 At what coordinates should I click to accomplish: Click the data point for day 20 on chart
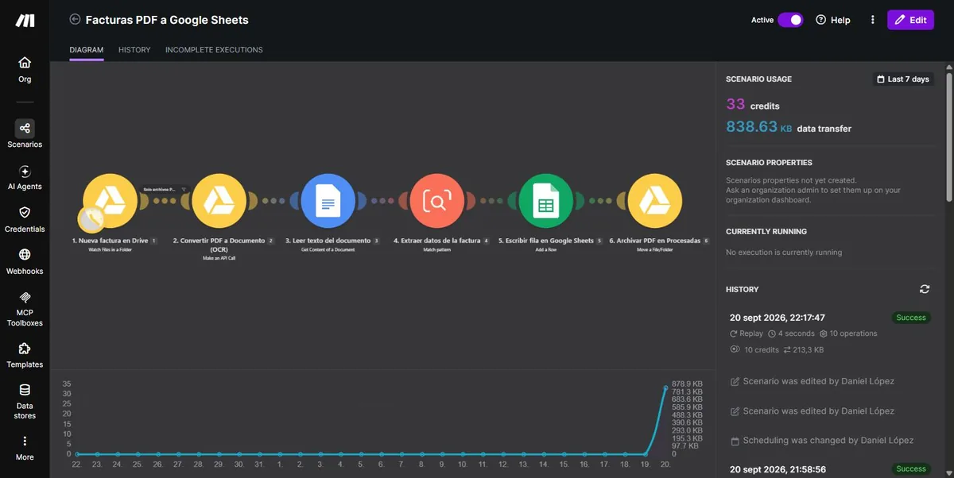click(666, 387)
